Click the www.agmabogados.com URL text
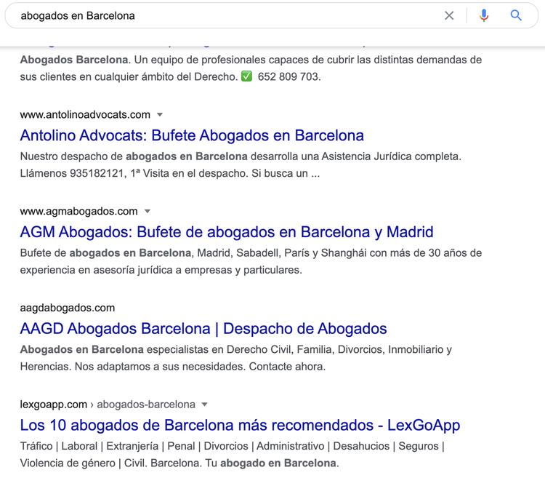The image size is (545, 486). (x=79, y=211)
